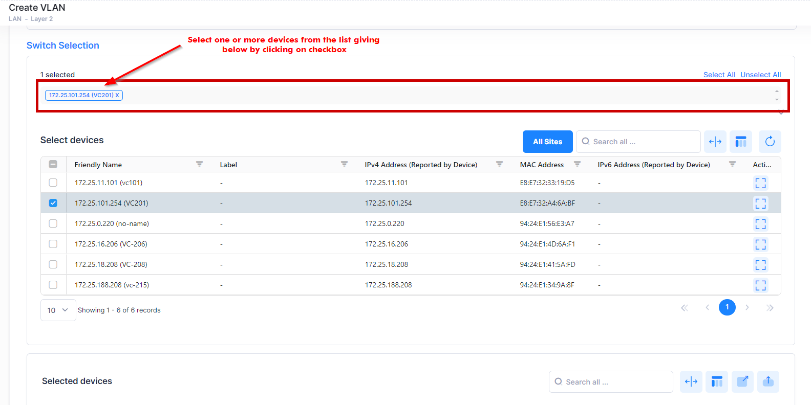Click export icon in Selected devices toolbar
Screen dimensions: 811x405
(x=742, y=381)
